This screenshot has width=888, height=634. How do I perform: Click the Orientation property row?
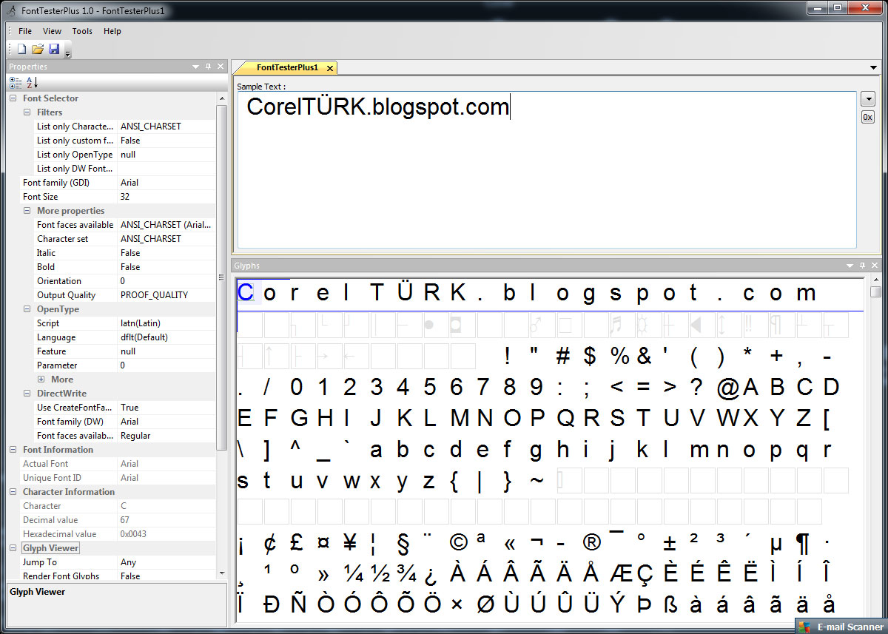click(x=118, y=281)
